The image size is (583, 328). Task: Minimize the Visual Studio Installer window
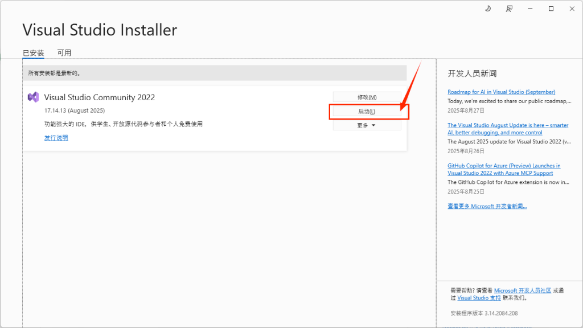[x=530, y=9]
